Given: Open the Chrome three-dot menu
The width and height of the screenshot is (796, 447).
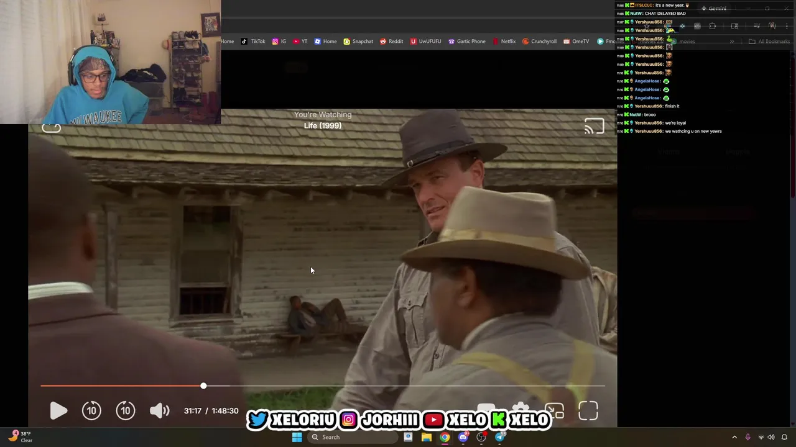Looking at the screenshot, I should coord(787,26).
